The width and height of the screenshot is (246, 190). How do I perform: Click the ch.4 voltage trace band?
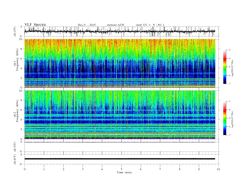(120, 159)
